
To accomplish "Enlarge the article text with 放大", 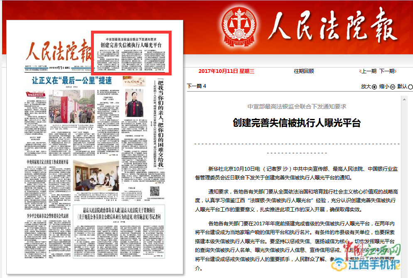I will (x=369, y=87).
